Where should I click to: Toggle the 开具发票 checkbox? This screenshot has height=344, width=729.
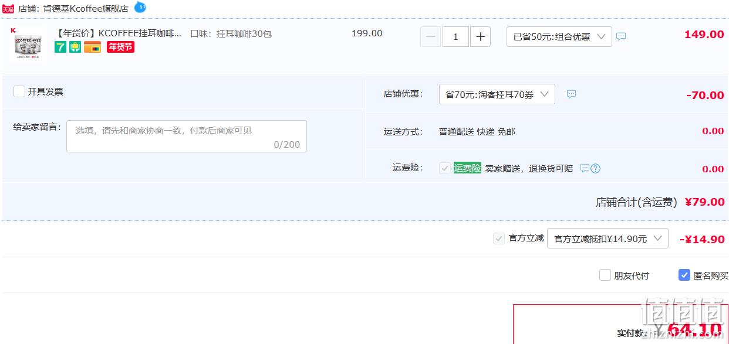(x=19, y=91)
